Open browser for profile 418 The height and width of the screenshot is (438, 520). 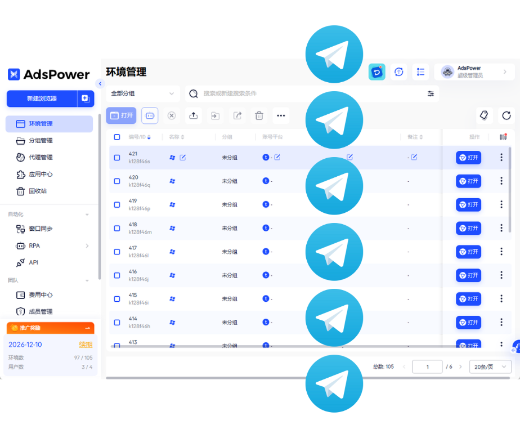[468, 229]
